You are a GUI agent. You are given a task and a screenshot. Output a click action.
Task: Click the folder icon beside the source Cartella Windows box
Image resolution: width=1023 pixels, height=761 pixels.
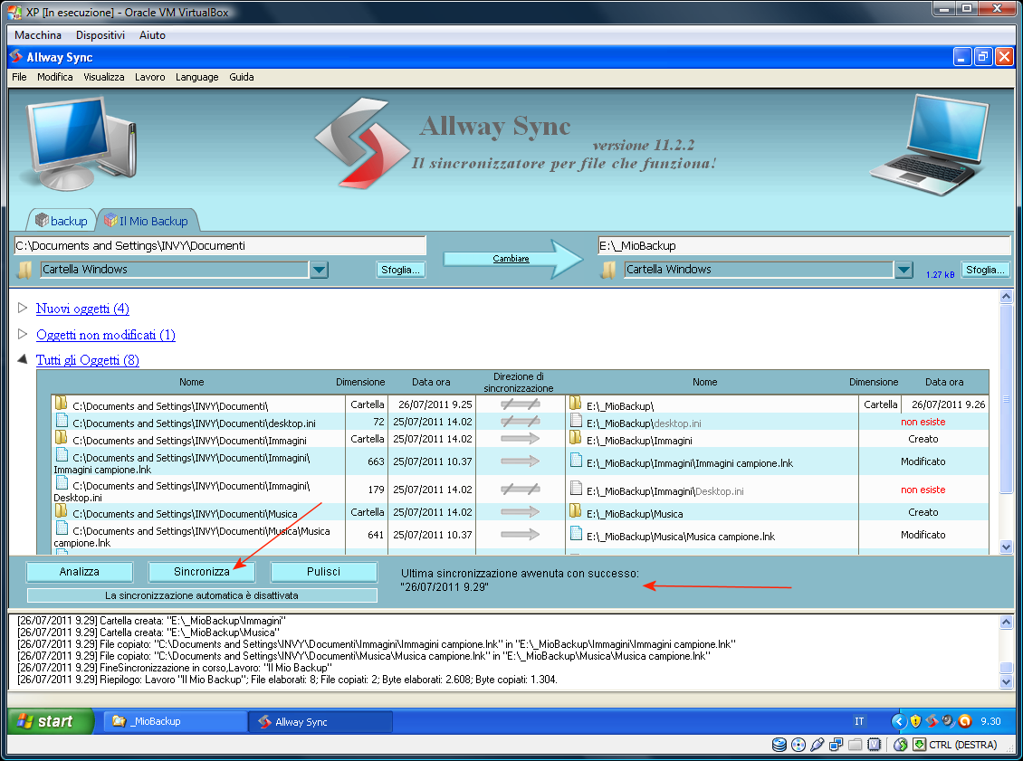(x=24, y=270)
